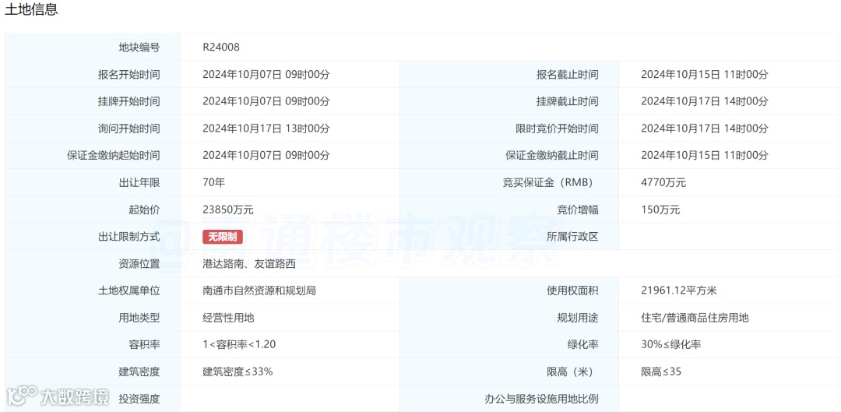Click the 投资强度 label
This screenshot has width=841, height=412.
[139, 399]
